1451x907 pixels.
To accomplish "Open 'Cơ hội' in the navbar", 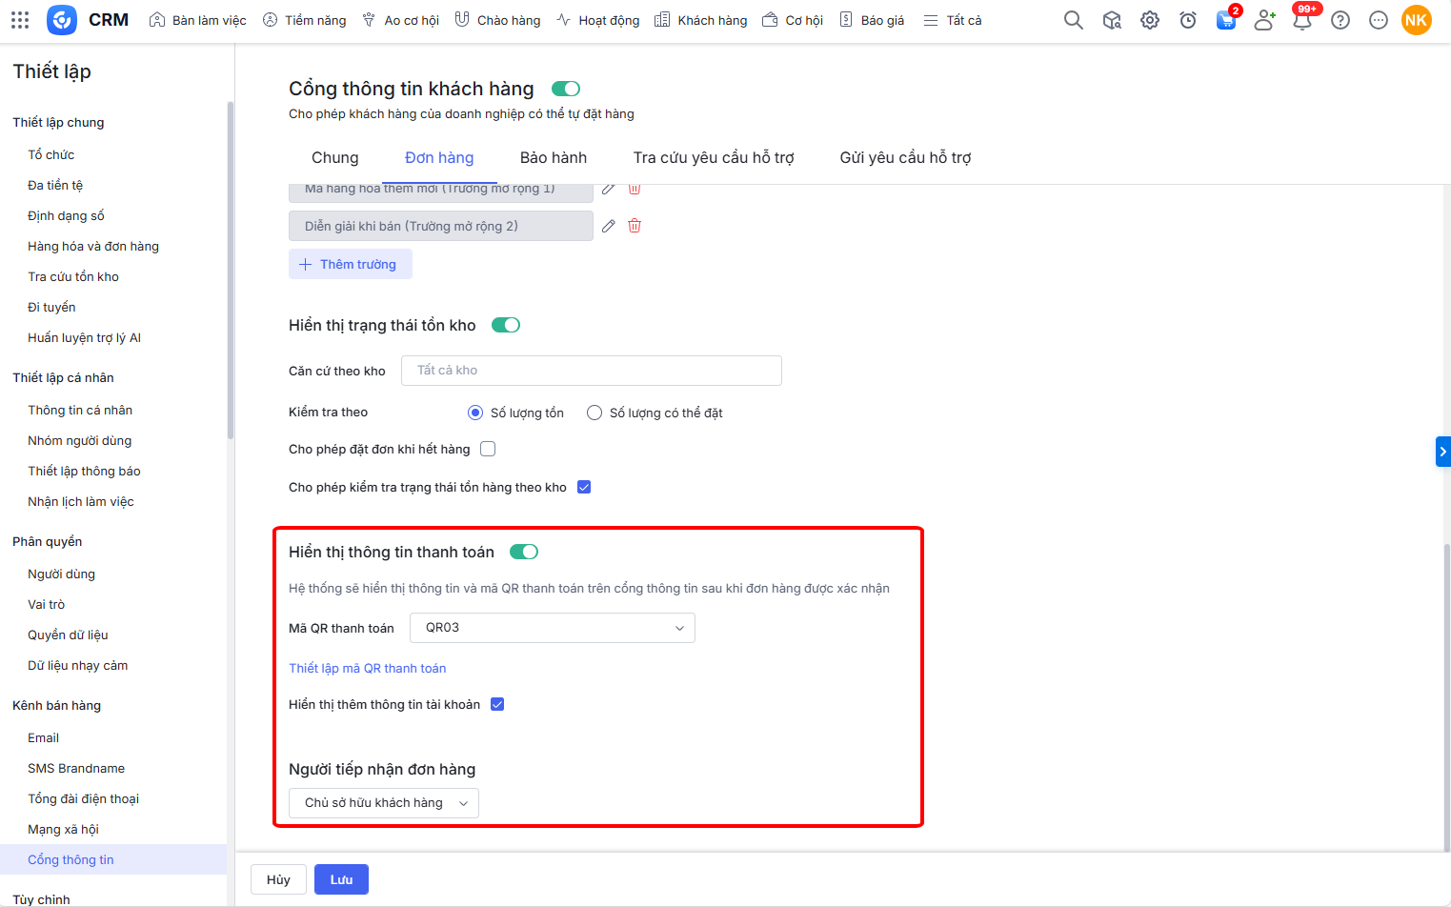I will [x=793, y=20].
